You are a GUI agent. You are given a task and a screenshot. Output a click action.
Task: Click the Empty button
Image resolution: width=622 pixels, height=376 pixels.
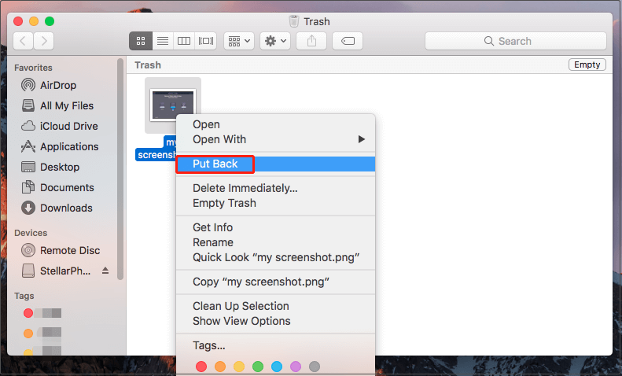coord(587,65)
